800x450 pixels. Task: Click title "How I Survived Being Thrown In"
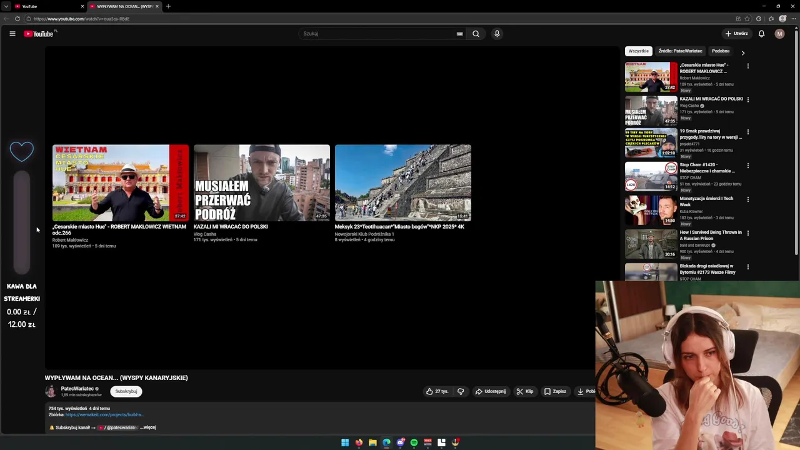click(711, 235)
